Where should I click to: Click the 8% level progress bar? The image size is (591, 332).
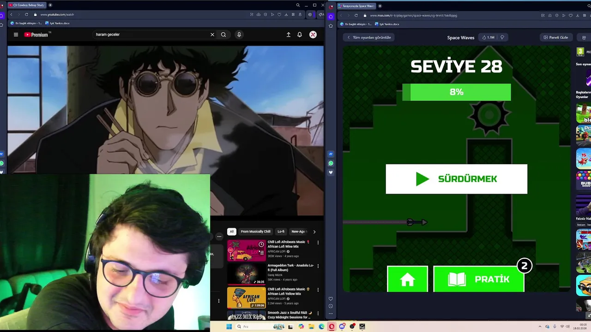(456, 92)
